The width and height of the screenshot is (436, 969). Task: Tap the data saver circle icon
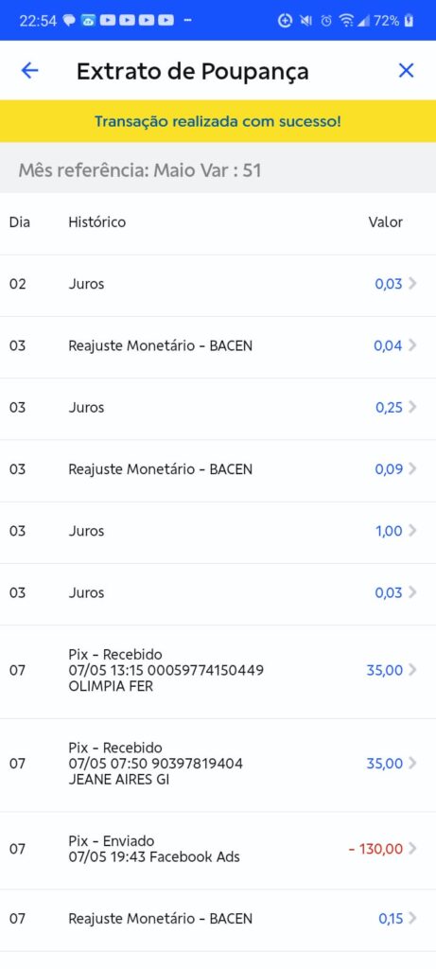[x=285, y=21]
